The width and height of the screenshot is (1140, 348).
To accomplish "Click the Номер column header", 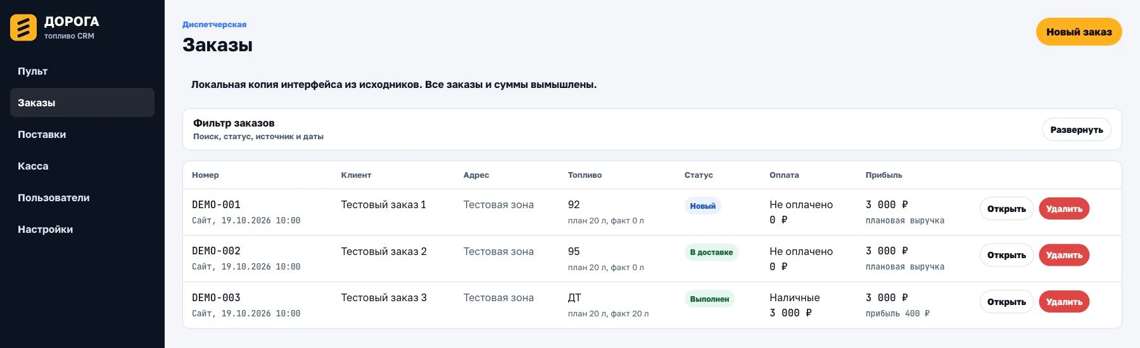I will click(205, 175).
